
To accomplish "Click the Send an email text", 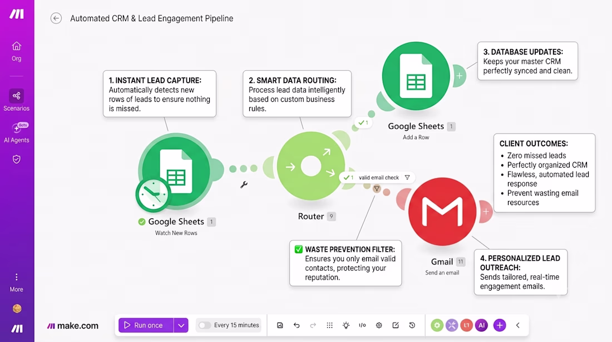I will (x=442, y=272).
